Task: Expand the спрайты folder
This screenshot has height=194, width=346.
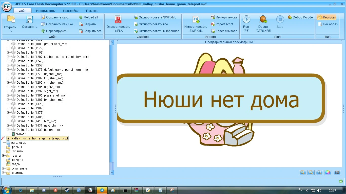Action: (3, 151)
